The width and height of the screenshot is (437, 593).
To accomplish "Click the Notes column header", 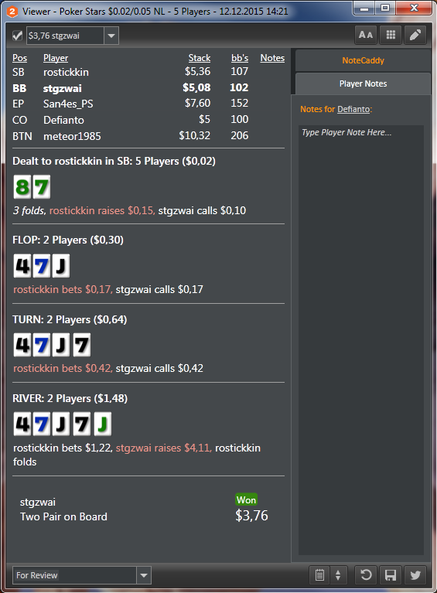I will 272,58.
